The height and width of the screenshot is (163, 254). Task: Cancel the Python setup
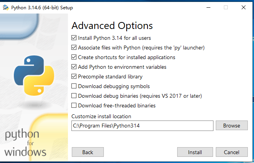(x=232, y=152)
